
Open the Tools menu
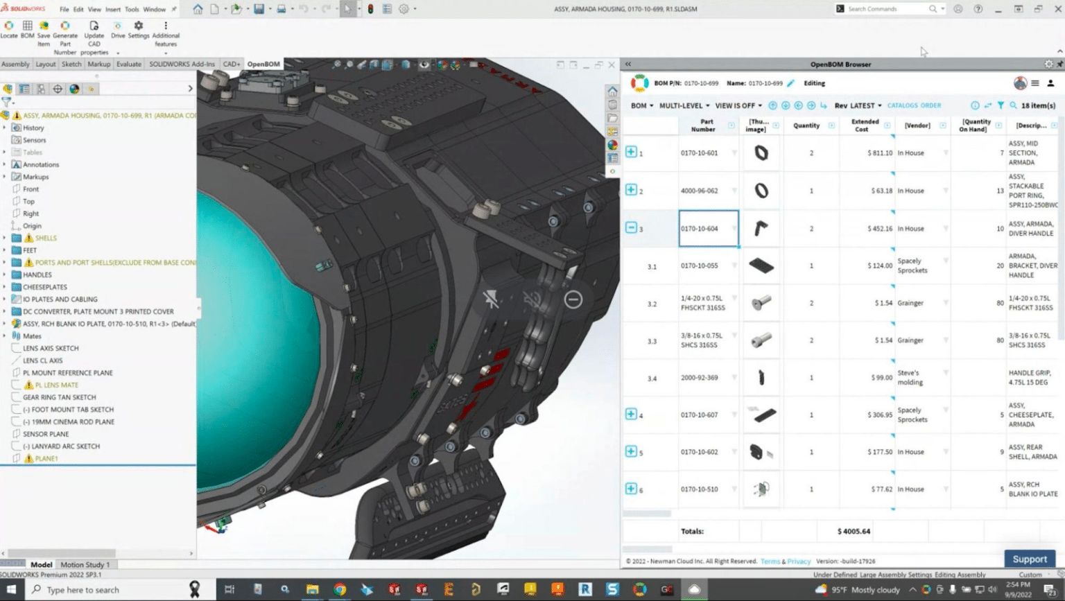click(132, 9)
